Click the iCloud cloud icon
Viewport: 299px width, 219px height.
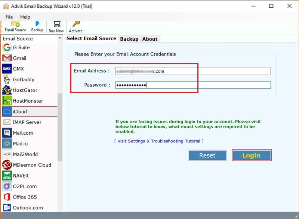(x=7, y=112)
